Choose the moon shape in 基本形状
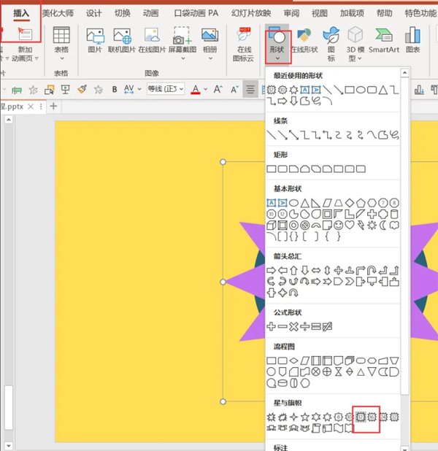The height and width of the screenshot is (451, 438). (383, 225)
